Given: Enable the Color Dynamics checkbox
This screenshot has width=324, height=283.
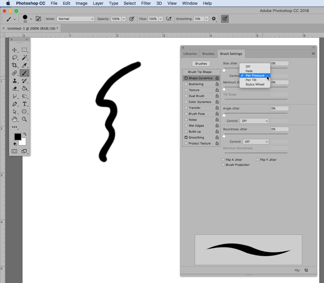Looking at the screenshot, I should [186, 102].
